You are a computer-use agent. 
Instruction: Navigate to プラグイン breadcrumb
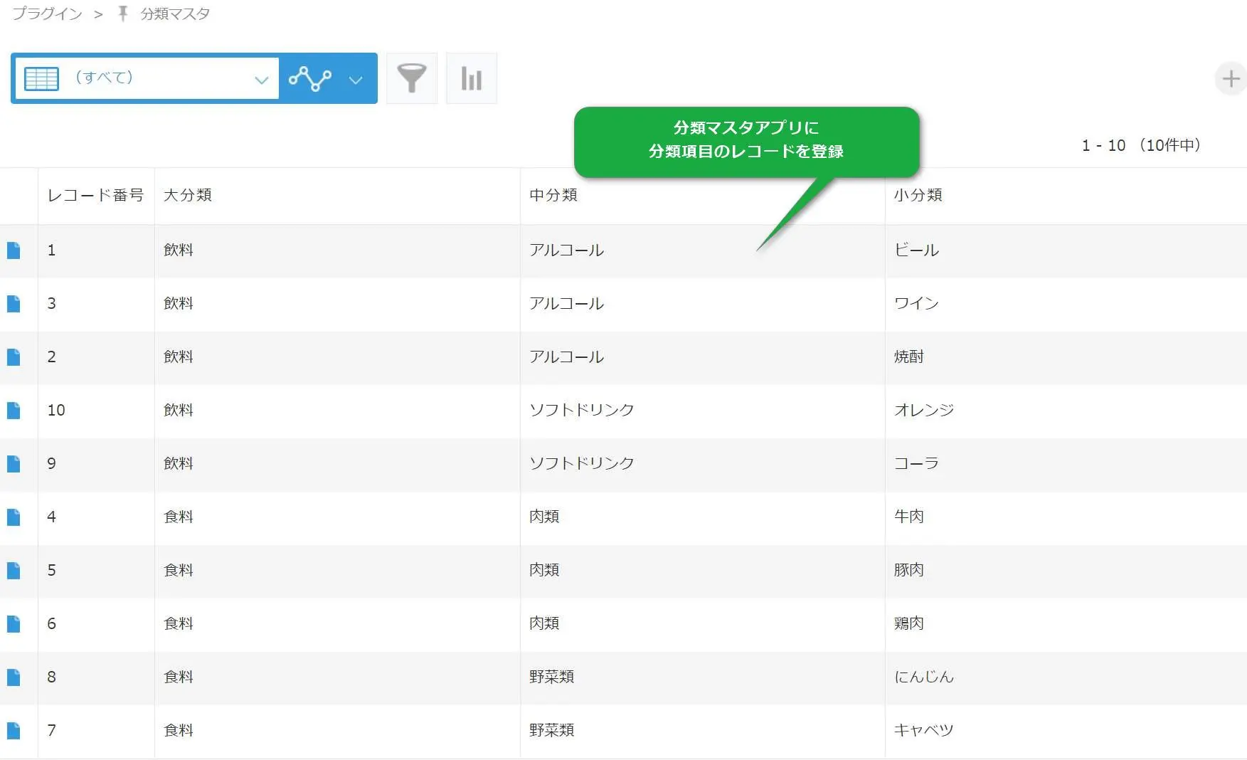click(x=46, y=13)
